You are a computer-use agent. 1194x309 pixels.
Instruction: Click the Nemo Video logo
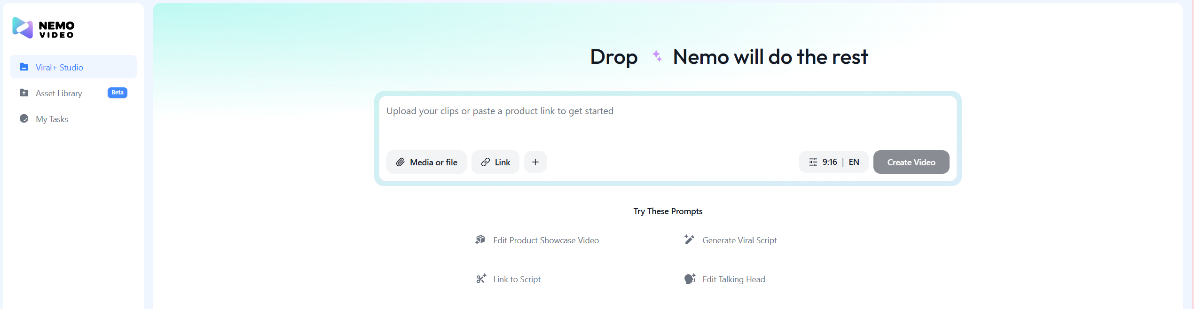pyautogui.click(x=43, y=28)
